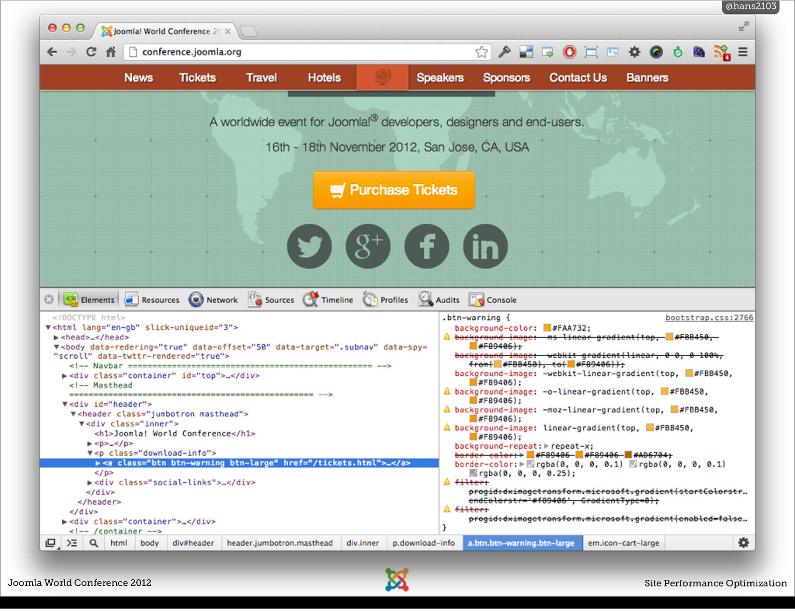The image size is (795, 612).
Task: Select header.jumbotron.masthead breadcrumb
Action: click(x=280, y=543)
